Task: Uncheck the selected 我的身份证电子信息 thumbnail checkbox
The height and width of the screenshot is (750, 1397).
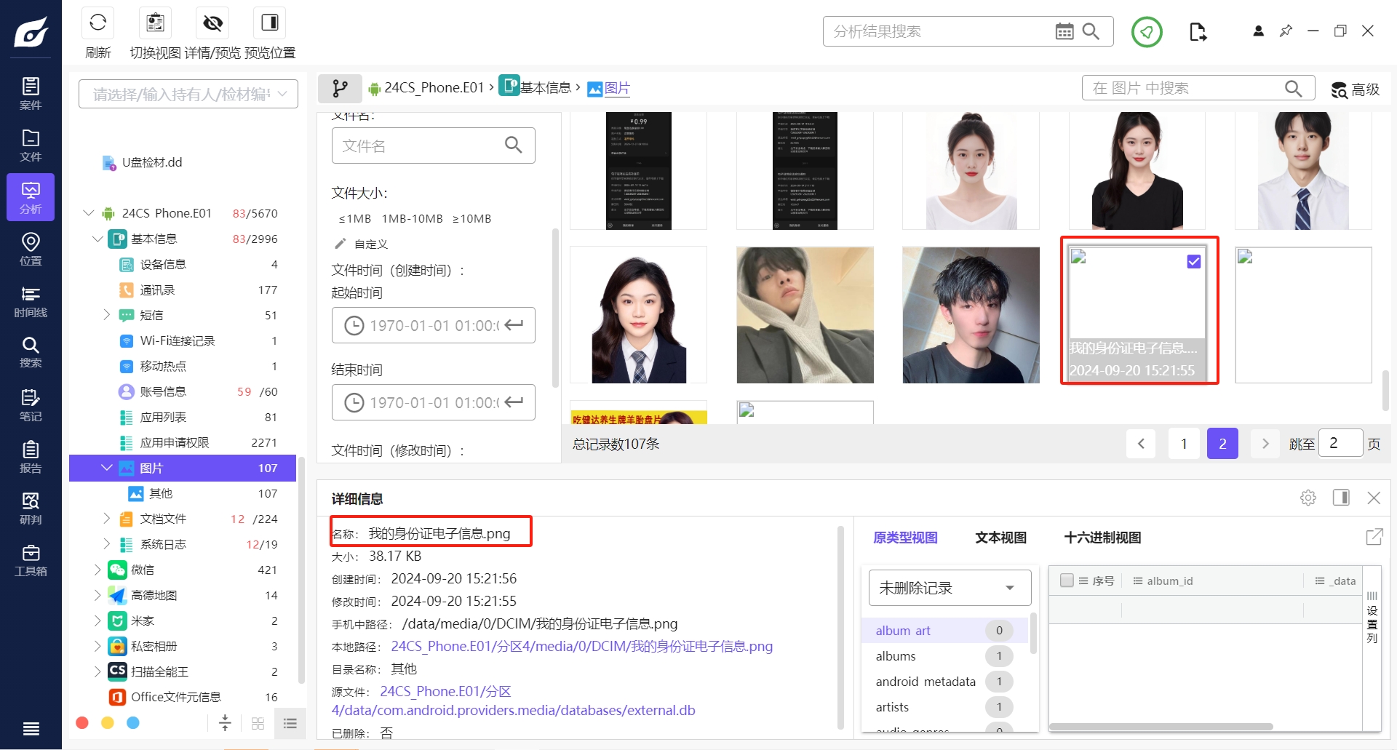Action: pyautogui.click(x=1194, y=261)
